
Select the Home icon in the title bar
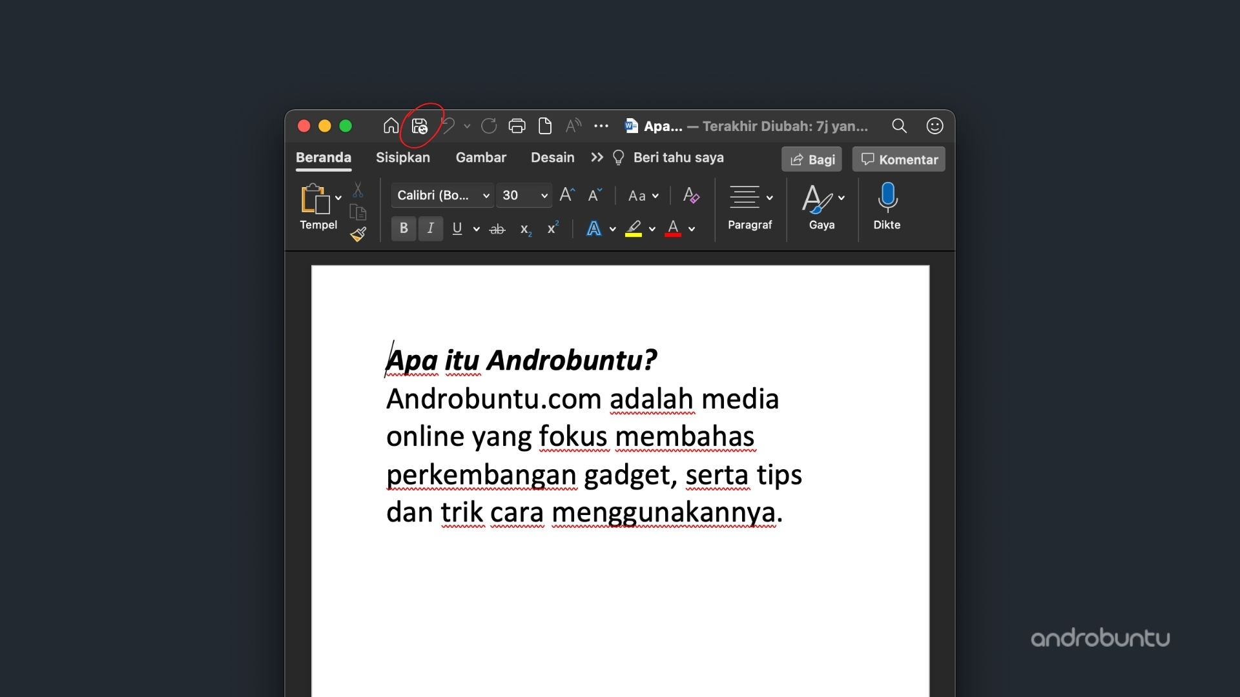point(391,126)
